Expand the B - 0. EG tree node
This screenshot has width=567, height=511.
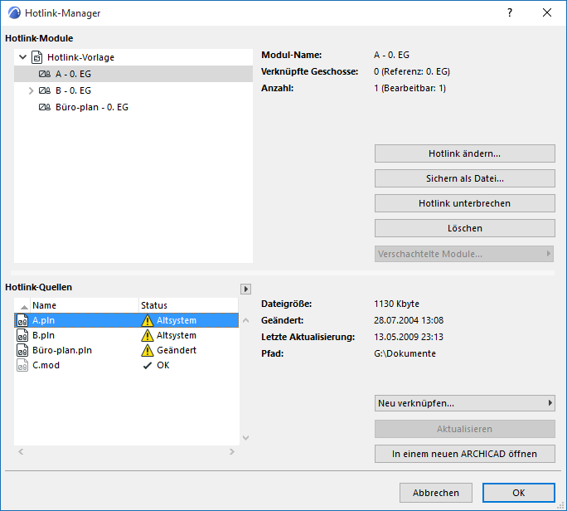click(31, 90)
